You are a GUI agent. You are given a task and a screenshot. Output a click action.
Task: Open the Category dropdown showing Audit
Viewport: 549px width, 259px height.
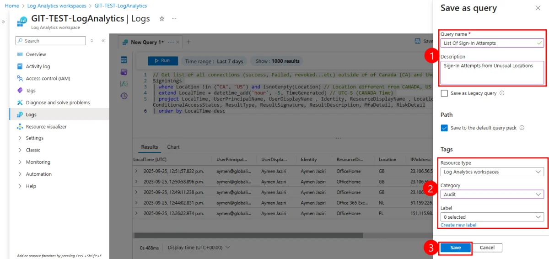[x=492, y=194]
